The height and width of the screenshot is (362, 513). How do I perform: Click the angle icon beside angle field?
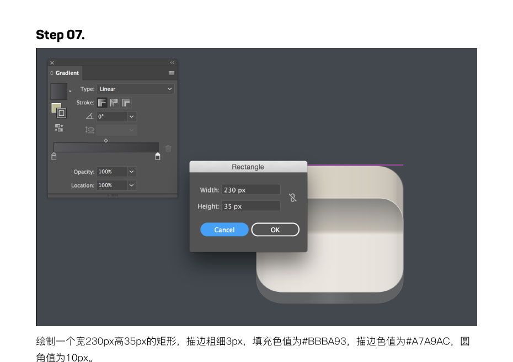click(x=89, y=116)
